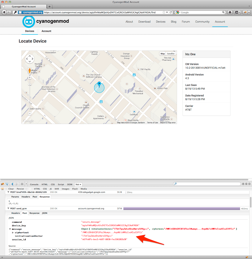Click the browser Home button
The width and height of the screenshot is (252, 259).
click(230, 12)
